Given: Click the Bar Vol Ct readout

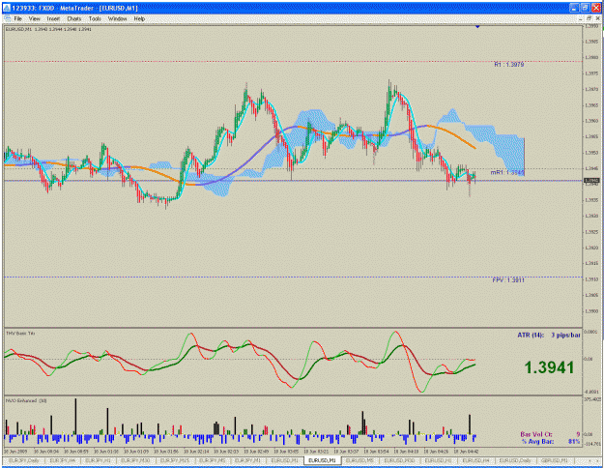Looking at the screenshot, I should point(550,434).
